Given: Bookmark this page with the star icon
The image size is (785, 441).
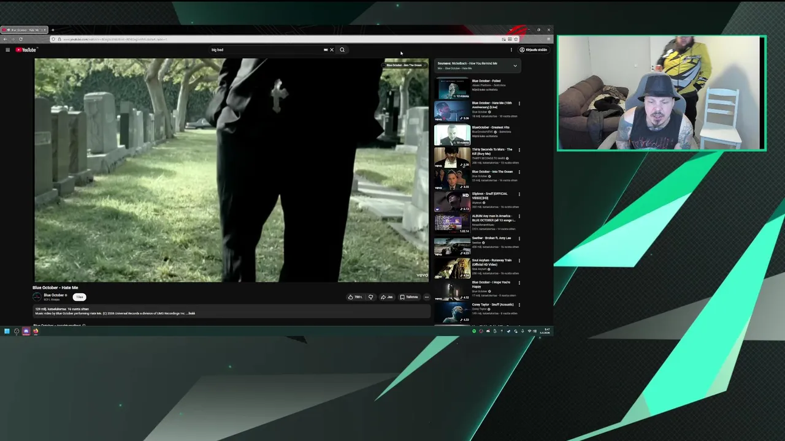Looking at the screenshot, I should [x=516, y=39].
